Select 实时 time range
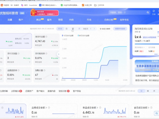The width and height of the screenshot is (159, 119). coord(60,29)
